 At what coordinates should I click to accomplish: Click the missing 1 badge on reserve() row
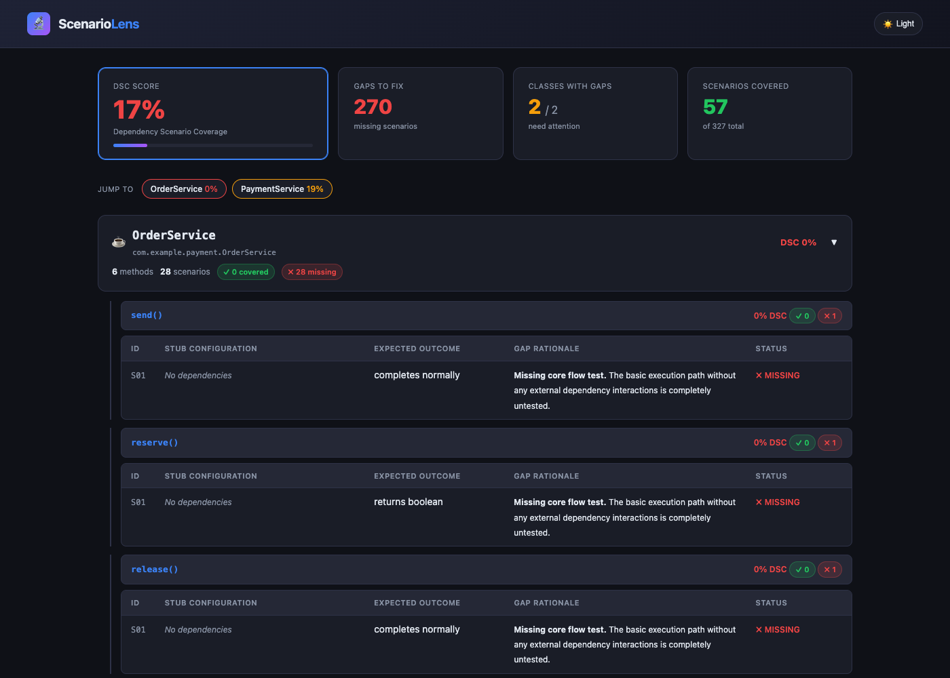(830, 443)
